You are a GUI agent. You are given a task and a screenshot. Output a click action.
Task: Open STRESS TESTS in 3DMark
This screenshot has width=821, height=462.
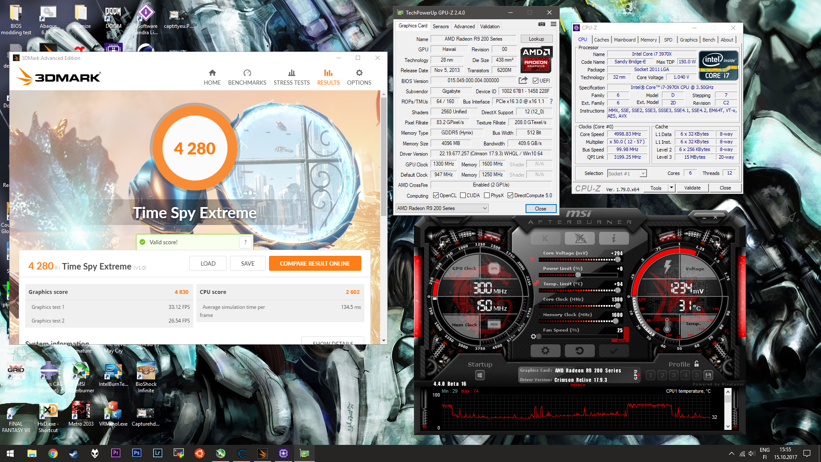292,77
